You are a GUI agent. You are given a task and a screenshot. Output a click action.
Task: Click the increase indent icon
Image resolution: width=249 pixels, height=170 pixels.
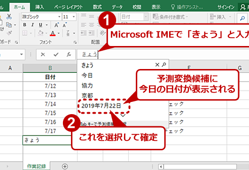tap(92, 33)
